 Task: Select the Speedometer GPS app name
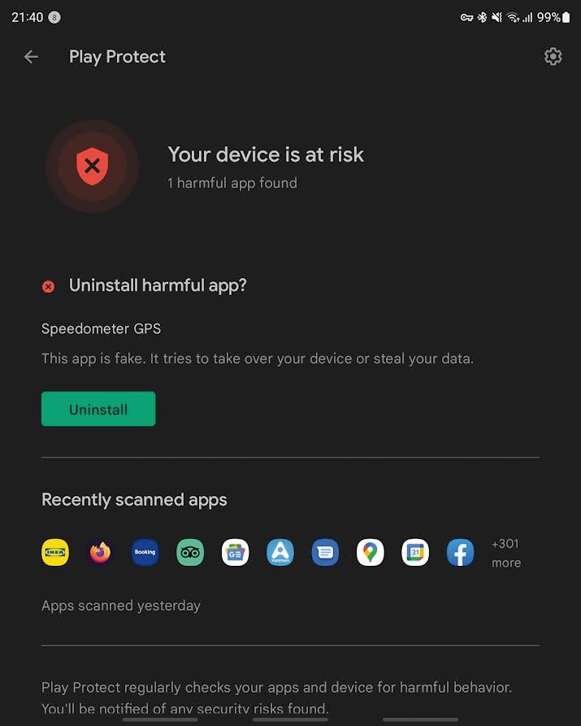(x=101, y=328)
